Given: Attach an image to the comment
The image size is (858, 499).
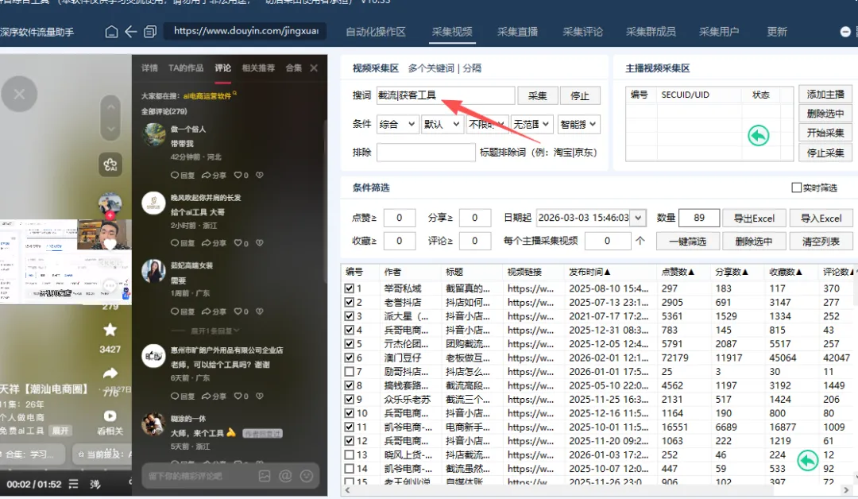Looking at the screenshot, I should pyautogui.click(x=265, y=476).
